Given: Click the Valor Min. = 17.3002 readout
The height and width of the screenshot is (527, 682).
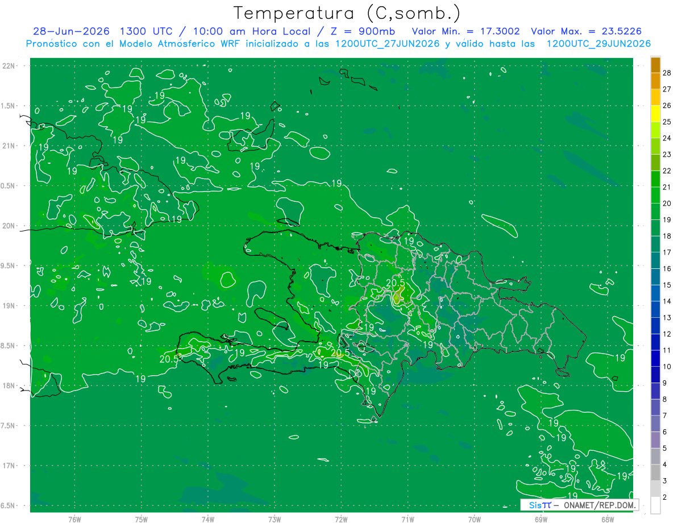Looking at the screenshot, I should pyautogui.click(x=466, y=31).
